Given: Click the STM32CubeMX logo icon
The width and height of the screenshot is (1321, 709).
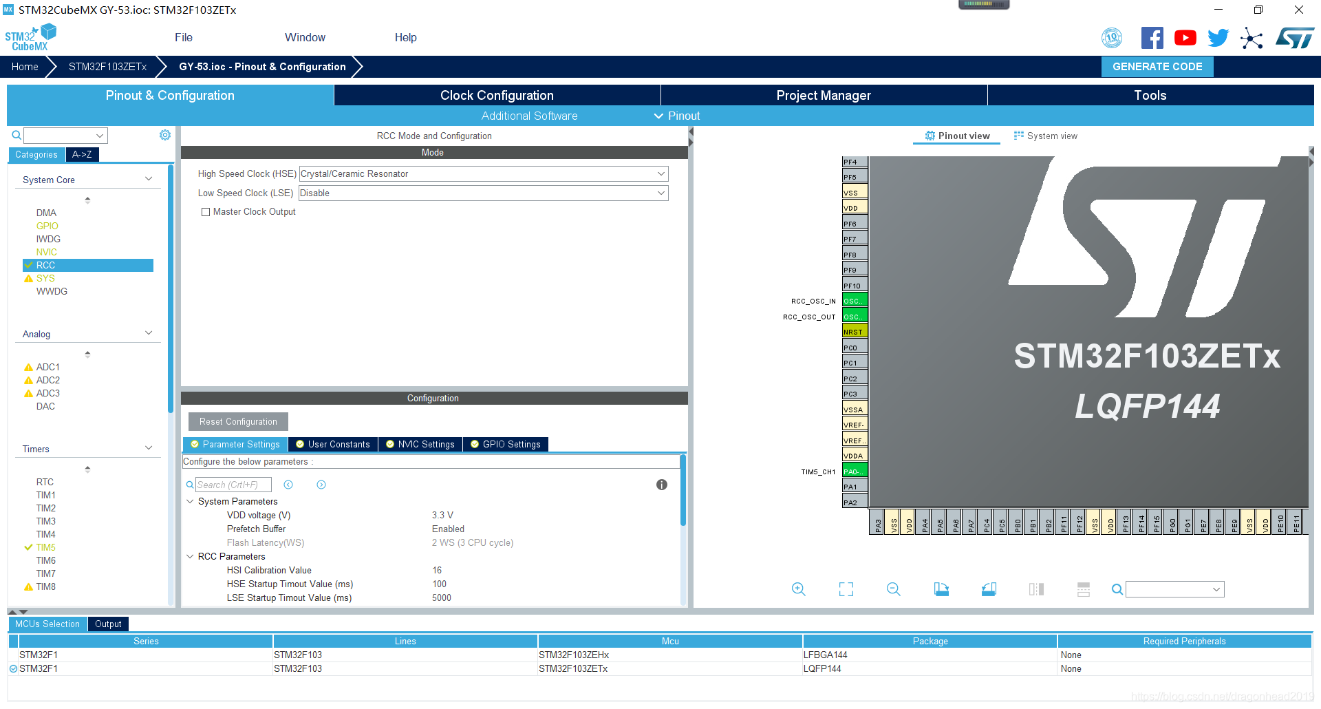Looking at the screenshot, I should tap(30, 37).
